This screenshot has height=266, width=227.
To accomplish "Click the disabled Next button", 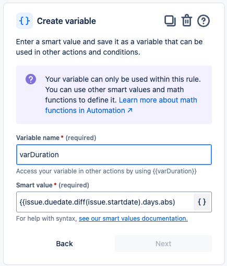I will coord(163,244).
